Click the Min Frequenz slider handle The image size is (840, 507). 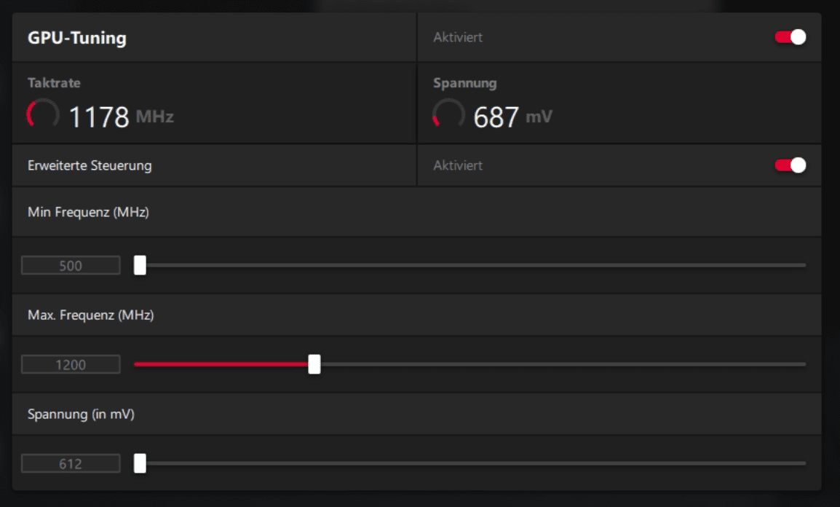tap(140, 266)
